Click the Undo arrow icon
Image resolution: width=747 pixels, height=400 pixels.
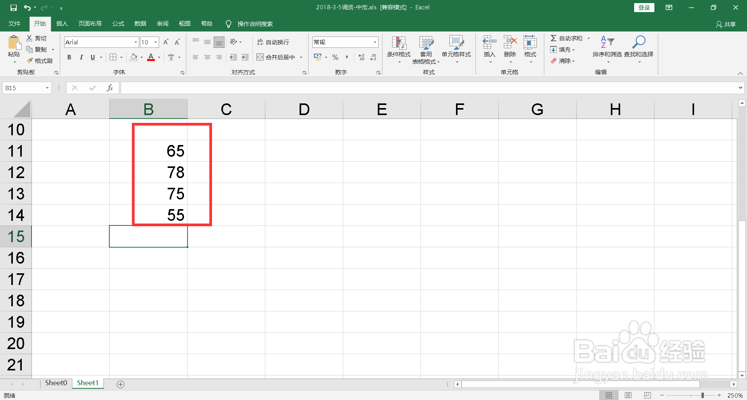27,7
